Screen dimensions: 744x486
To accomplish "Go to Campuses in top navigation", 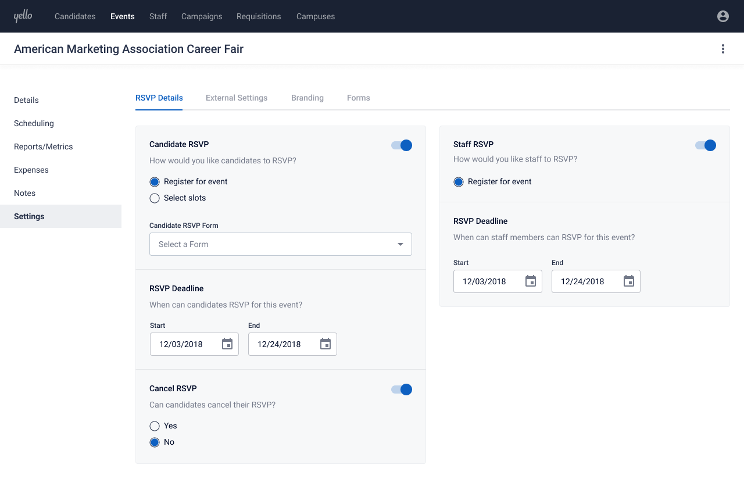I will 316,16.
